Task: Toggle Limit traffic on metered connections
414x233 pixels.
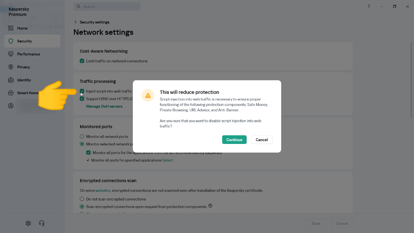Action: pyautogui.click(x=82, y=61)
